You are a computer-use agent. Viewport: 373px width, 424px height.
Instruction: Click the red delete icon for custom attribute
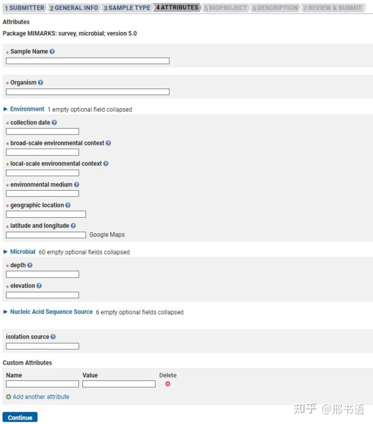(x=168, y=384)
